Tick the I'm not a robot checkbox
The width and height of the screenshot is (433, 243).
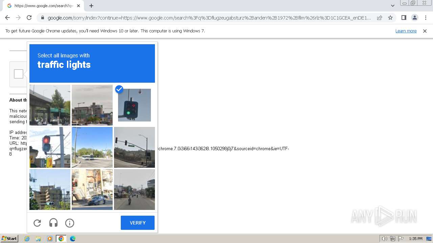19,74
